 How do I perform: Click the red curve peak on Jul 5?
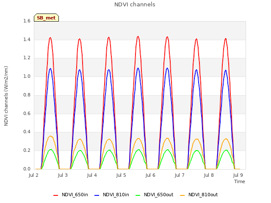[x=138, y=36]
